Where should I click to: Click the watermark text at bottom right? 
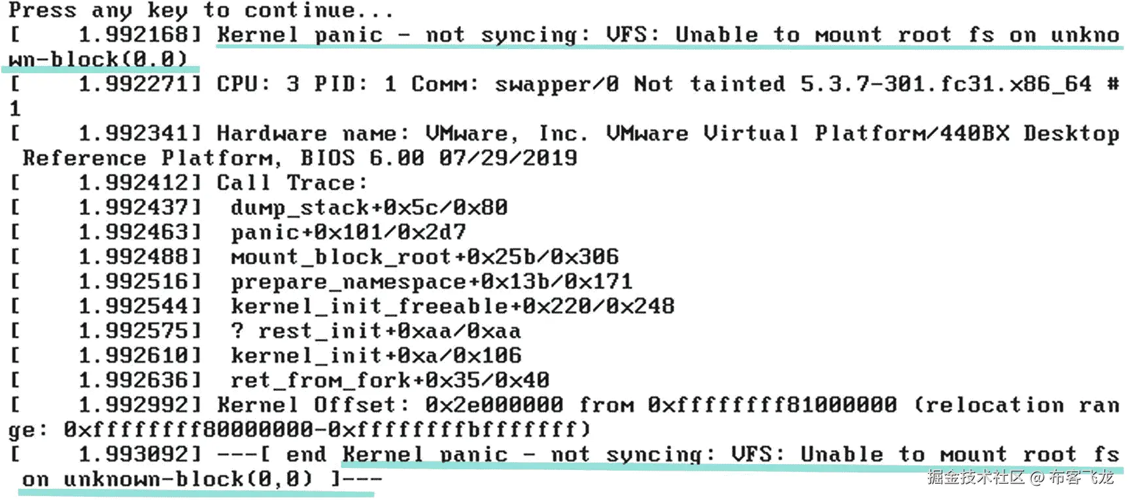pyautogui.click(x=1019, y=478)
